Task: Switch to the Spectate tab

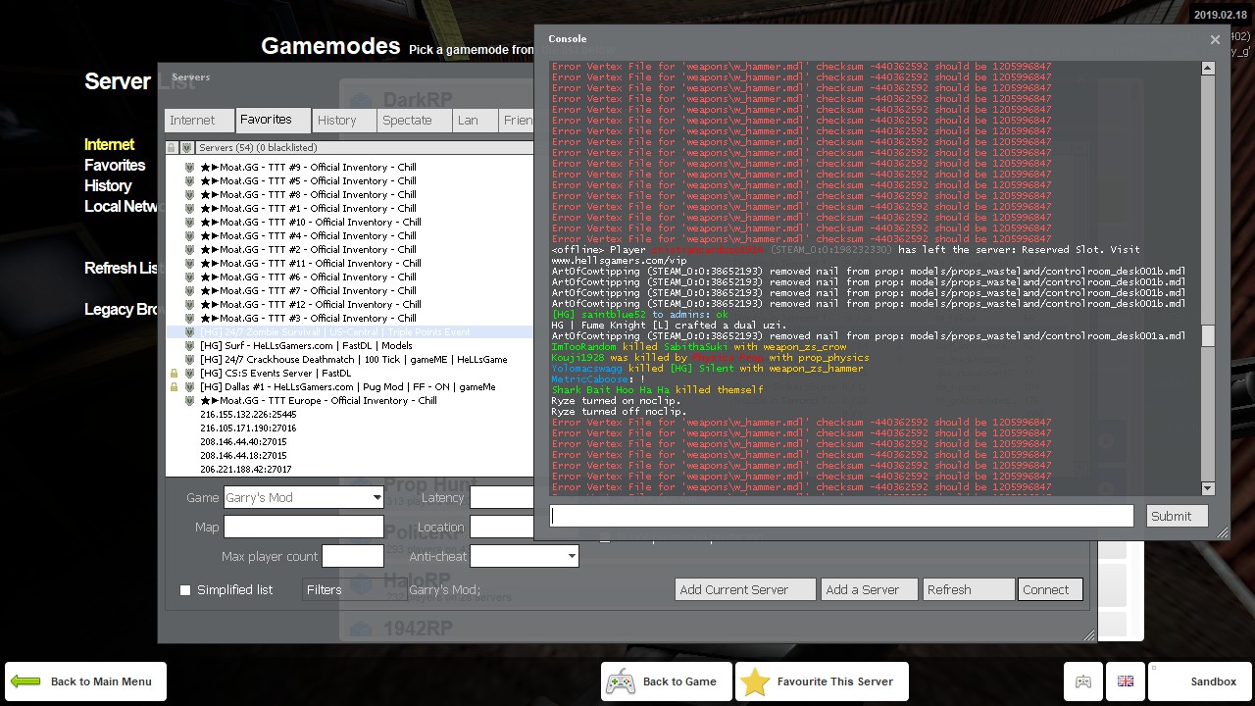Action: pos(415,120)
